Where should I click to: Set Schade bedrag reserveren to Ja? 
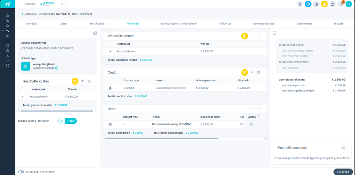(x=62, y=121)
